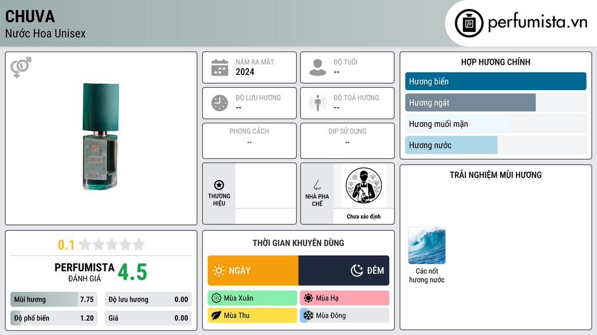Click the Các nốt hương nước caption
This screenshot has height=335, width=597.
(x=427, y=275)
